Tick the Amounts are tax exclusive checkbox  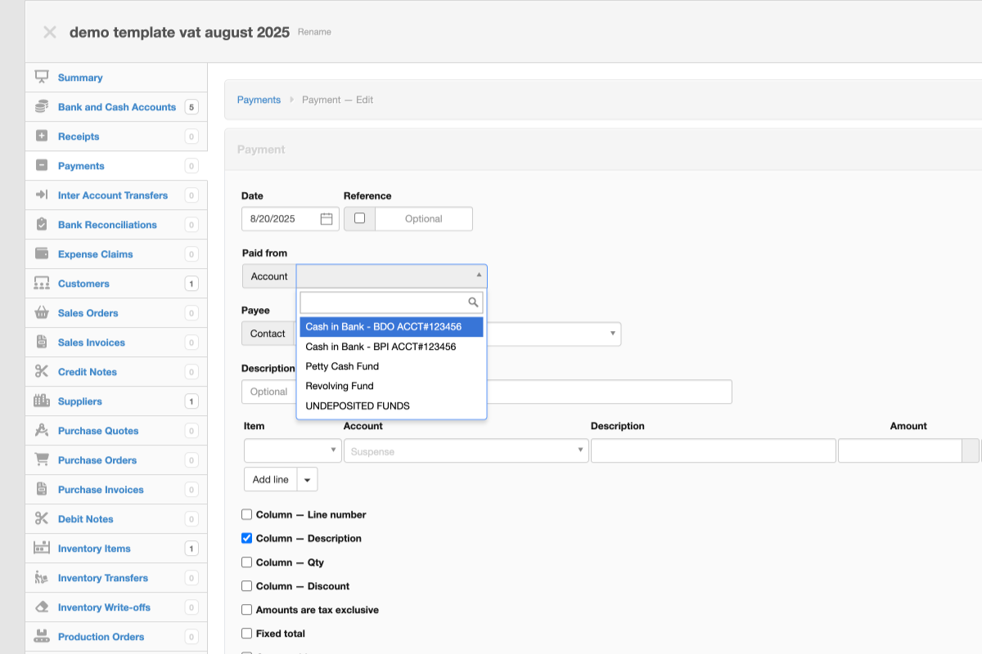pyautogui.click(x=247, y=610)
